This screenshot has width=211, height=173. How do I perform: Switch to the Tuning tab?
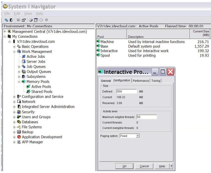click(156, 81)
